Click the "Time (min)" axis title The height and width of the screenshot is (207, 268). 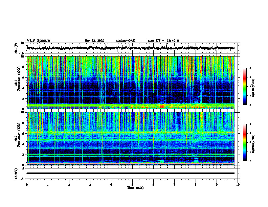[135, 188]
